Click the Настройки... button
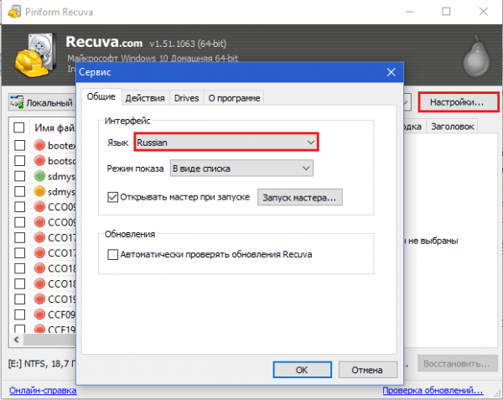The image size is (503, 400). [457, 102]
